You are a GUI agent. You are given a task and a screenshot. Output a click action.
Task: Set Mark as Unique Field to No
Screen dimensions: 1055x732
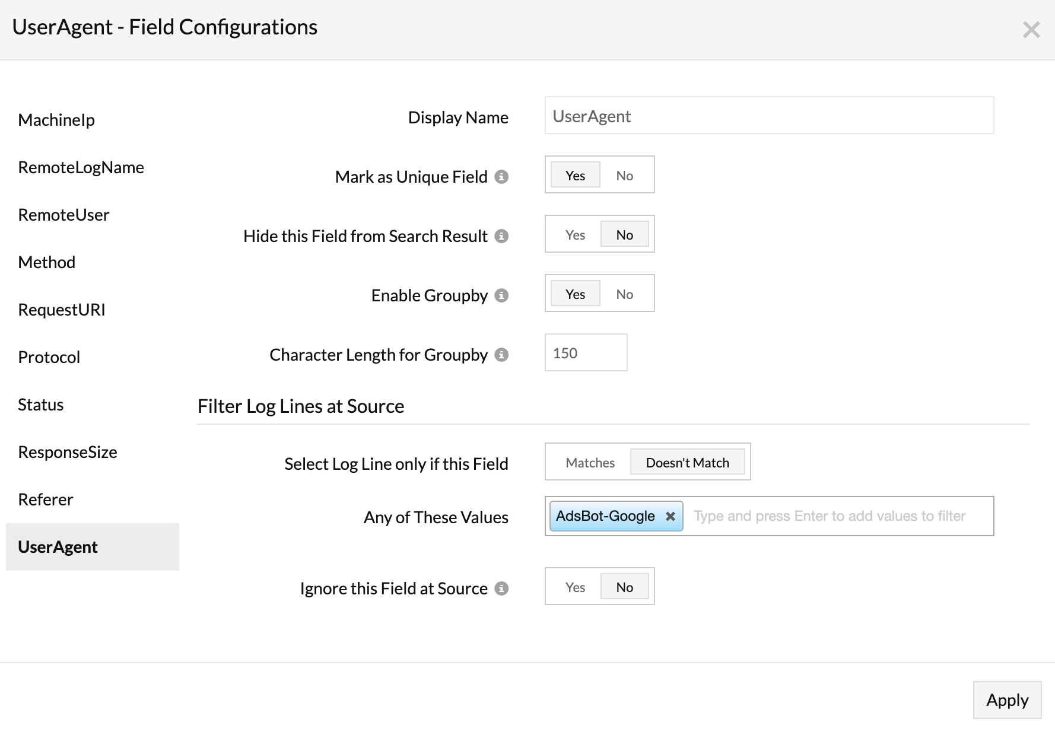[x=624, y=176]
